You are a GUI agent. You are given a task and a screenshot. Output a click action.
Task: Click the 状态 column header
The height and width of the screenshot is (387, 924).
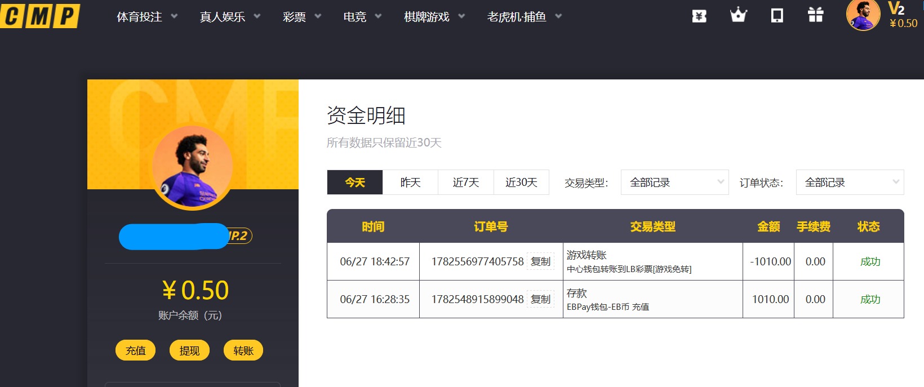(x=868, y=226)
